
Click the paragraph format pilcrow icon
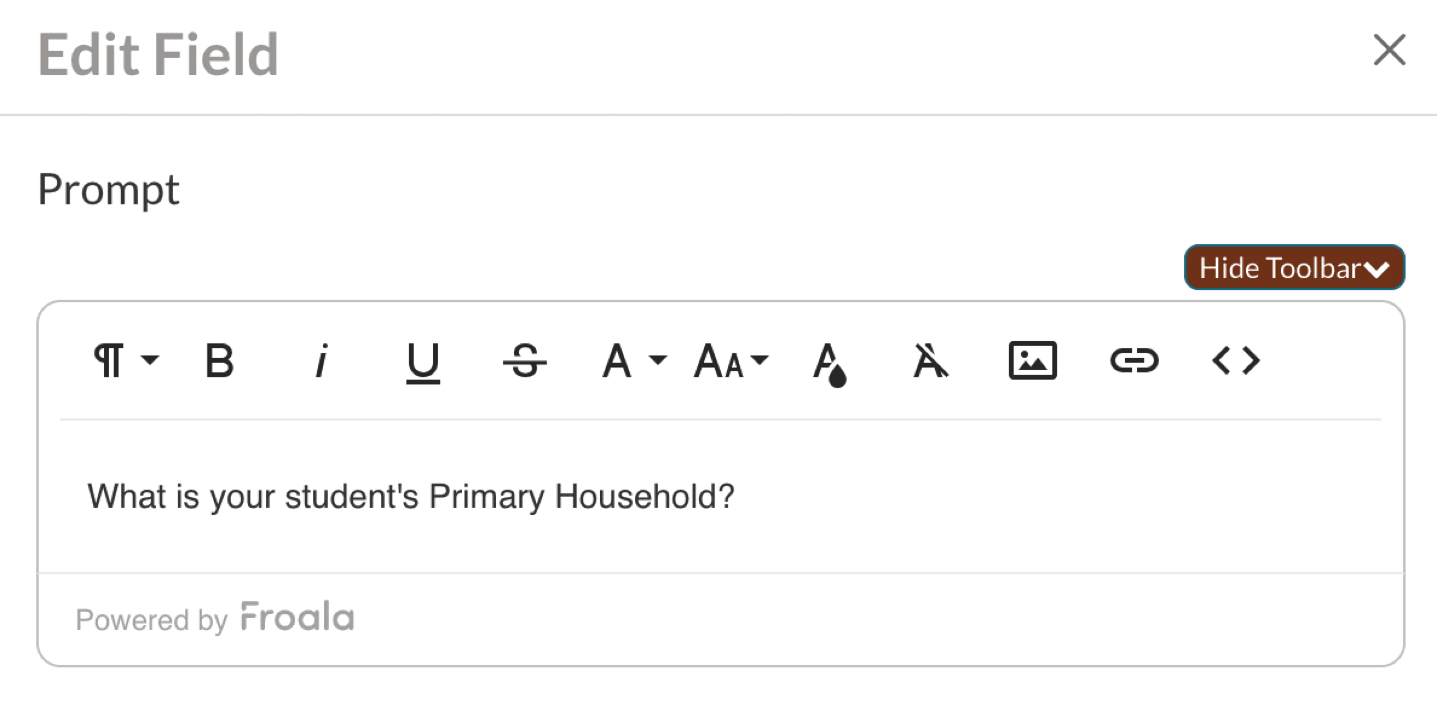(109, 361)
